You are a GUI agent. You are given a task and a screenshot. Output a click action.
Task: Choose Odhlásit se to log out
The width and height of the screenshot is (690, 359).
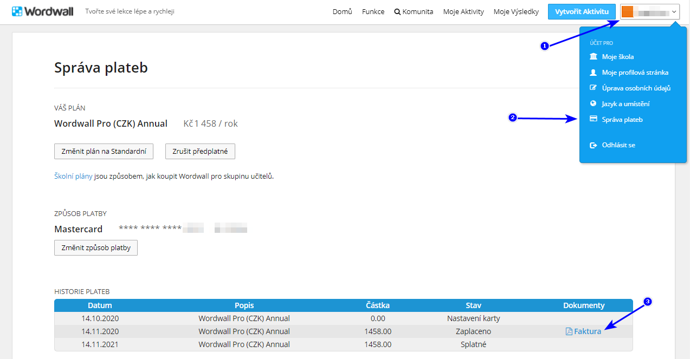pyautogui.click(x=618, y=145)
